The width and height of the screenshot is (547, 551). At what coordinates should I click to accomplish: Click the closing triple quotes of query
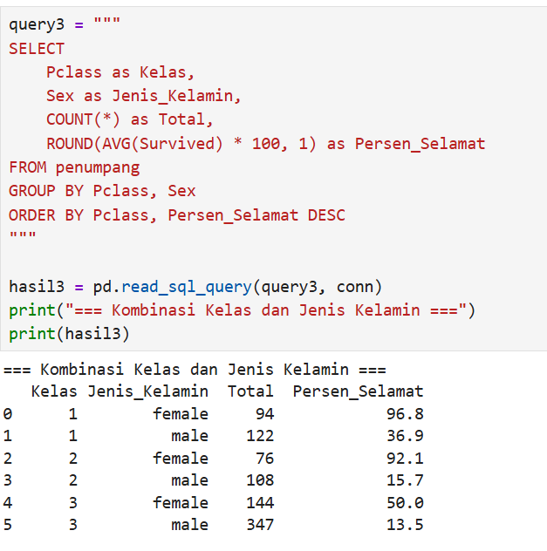point(23,235)
